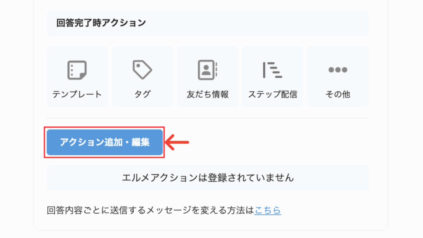Click the エルメアクションは登録されていません notice box
Viewport: 423px width, 238px height.
(x=208, y=178)
